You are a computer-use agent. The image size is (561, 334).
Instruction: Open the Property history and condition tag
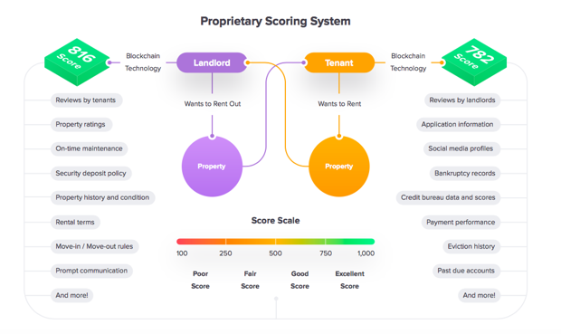[x=102, y=197]
